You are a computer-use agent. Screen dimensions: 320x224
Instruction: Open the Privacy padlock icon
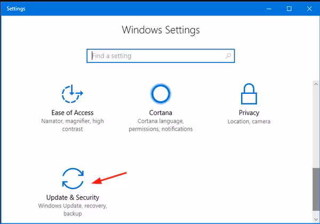click(249, 94)
